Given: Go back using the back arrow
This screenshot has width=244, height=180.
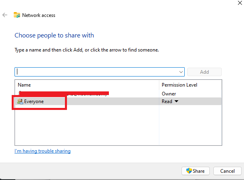Looking at the screenshot, I should pyautogui.click(x=5, y=15).
